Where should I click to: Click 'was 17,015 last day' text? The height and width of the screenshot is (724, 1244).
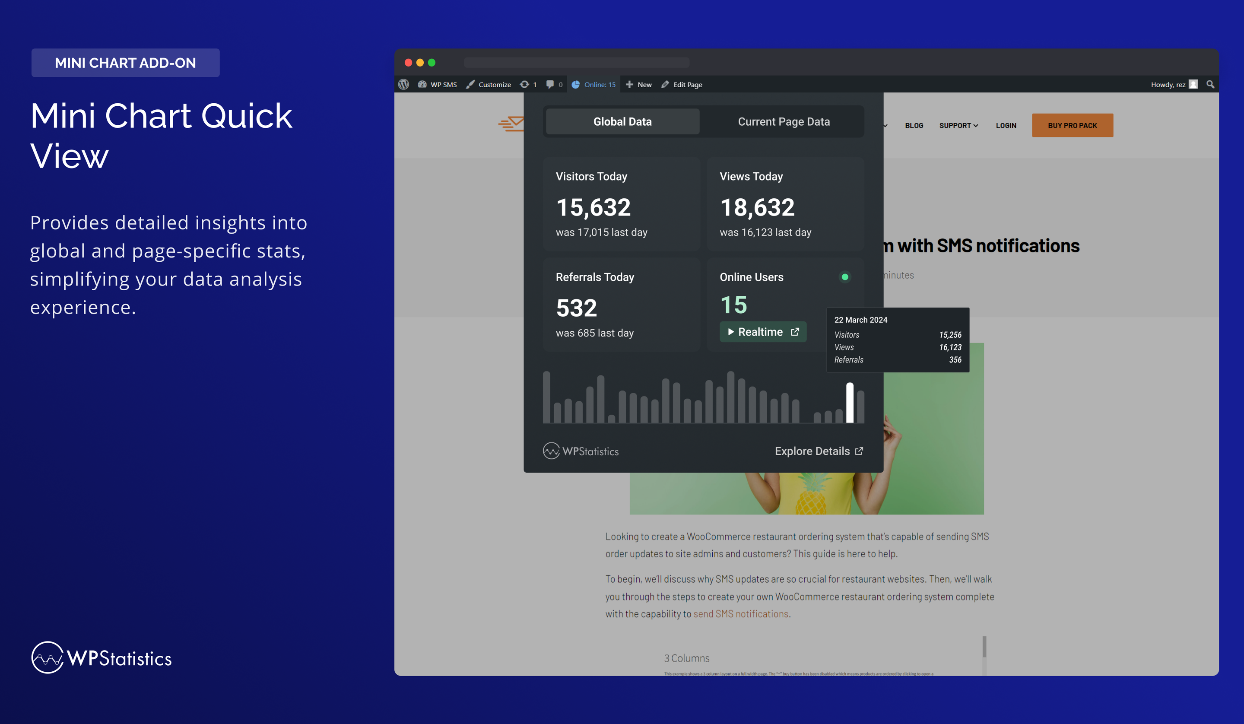point(601,232)
